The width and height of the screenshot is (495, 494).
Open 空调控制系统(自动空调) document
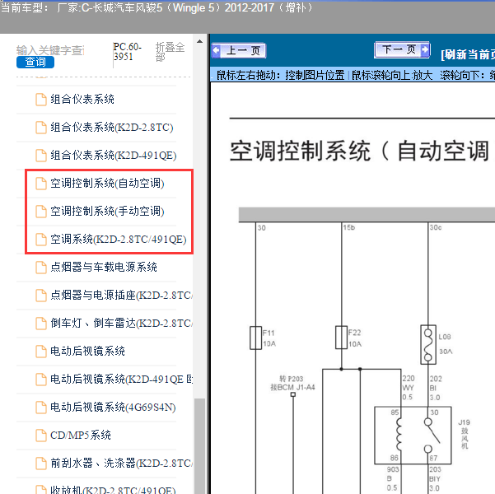(x=107, y=183)
